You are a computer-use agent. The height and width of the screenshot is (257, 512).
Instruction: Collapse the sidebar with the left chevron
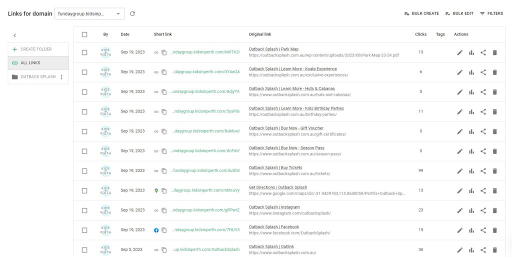[x=14, y=35]
